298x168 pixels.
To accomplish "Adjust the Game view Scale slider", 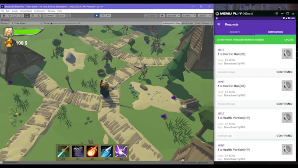I will coord(64,23).
